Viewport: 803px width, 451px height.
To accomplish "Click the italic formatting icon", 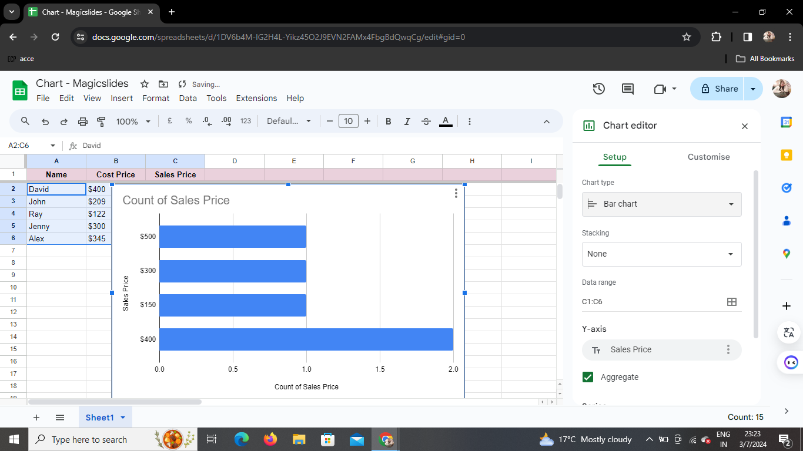I will click(407, 122).
